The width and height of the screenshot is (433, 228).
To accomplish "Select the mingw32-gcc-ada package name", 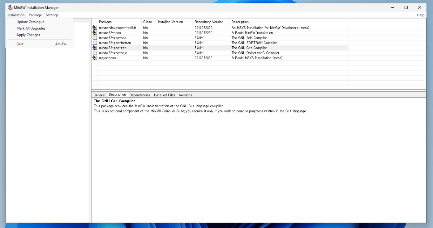I will point(113,38).
